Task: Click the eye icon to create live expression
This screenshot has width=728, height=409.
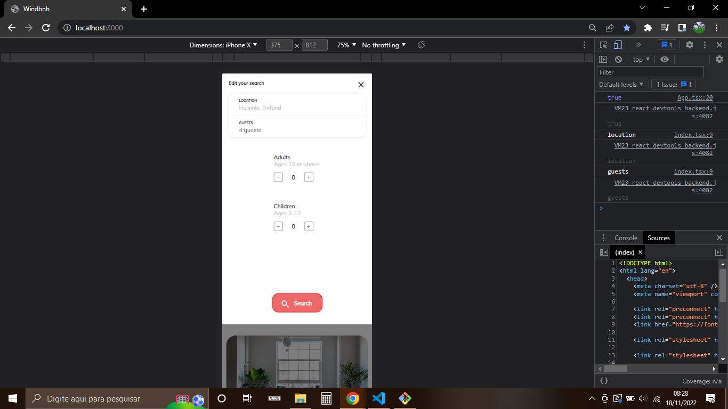Action: (x=665, y=59)
